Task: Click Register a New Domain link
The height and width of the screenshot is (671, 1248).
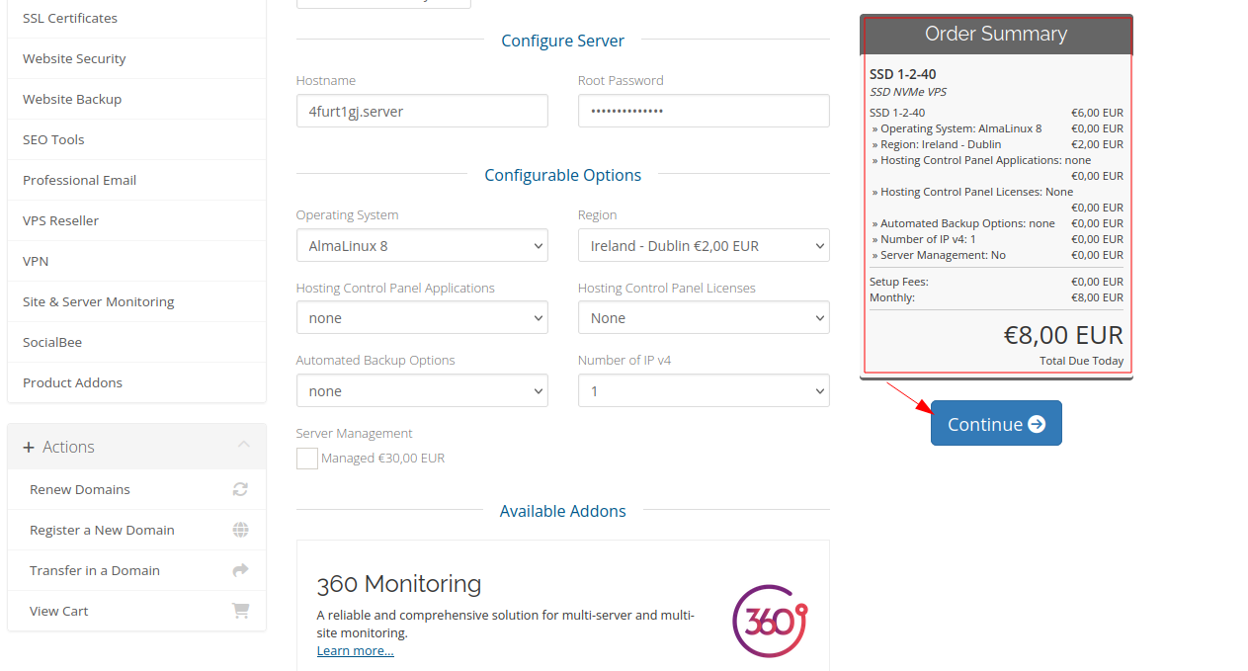Action: 102,530
